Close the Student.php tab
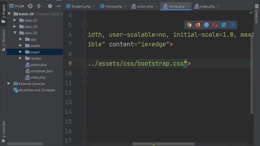260x146 pixels. 94,6
